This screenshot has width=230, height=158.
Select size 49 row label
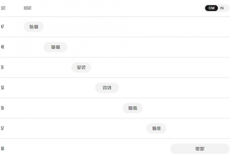[2, 47]
